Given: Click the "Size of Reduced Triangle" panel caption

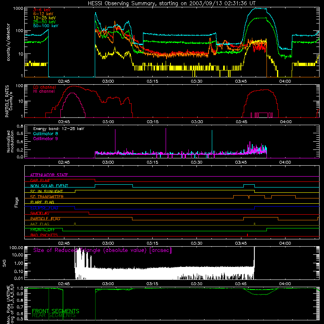Looking at the screenshot, I should [x=102, y=250].
